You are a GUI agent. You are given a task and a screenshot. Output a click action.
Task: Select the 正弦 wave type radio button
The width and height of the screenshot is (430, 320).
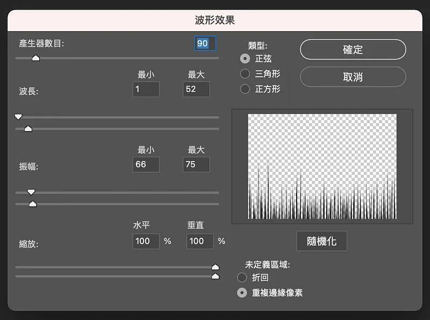tap(245, 59)
